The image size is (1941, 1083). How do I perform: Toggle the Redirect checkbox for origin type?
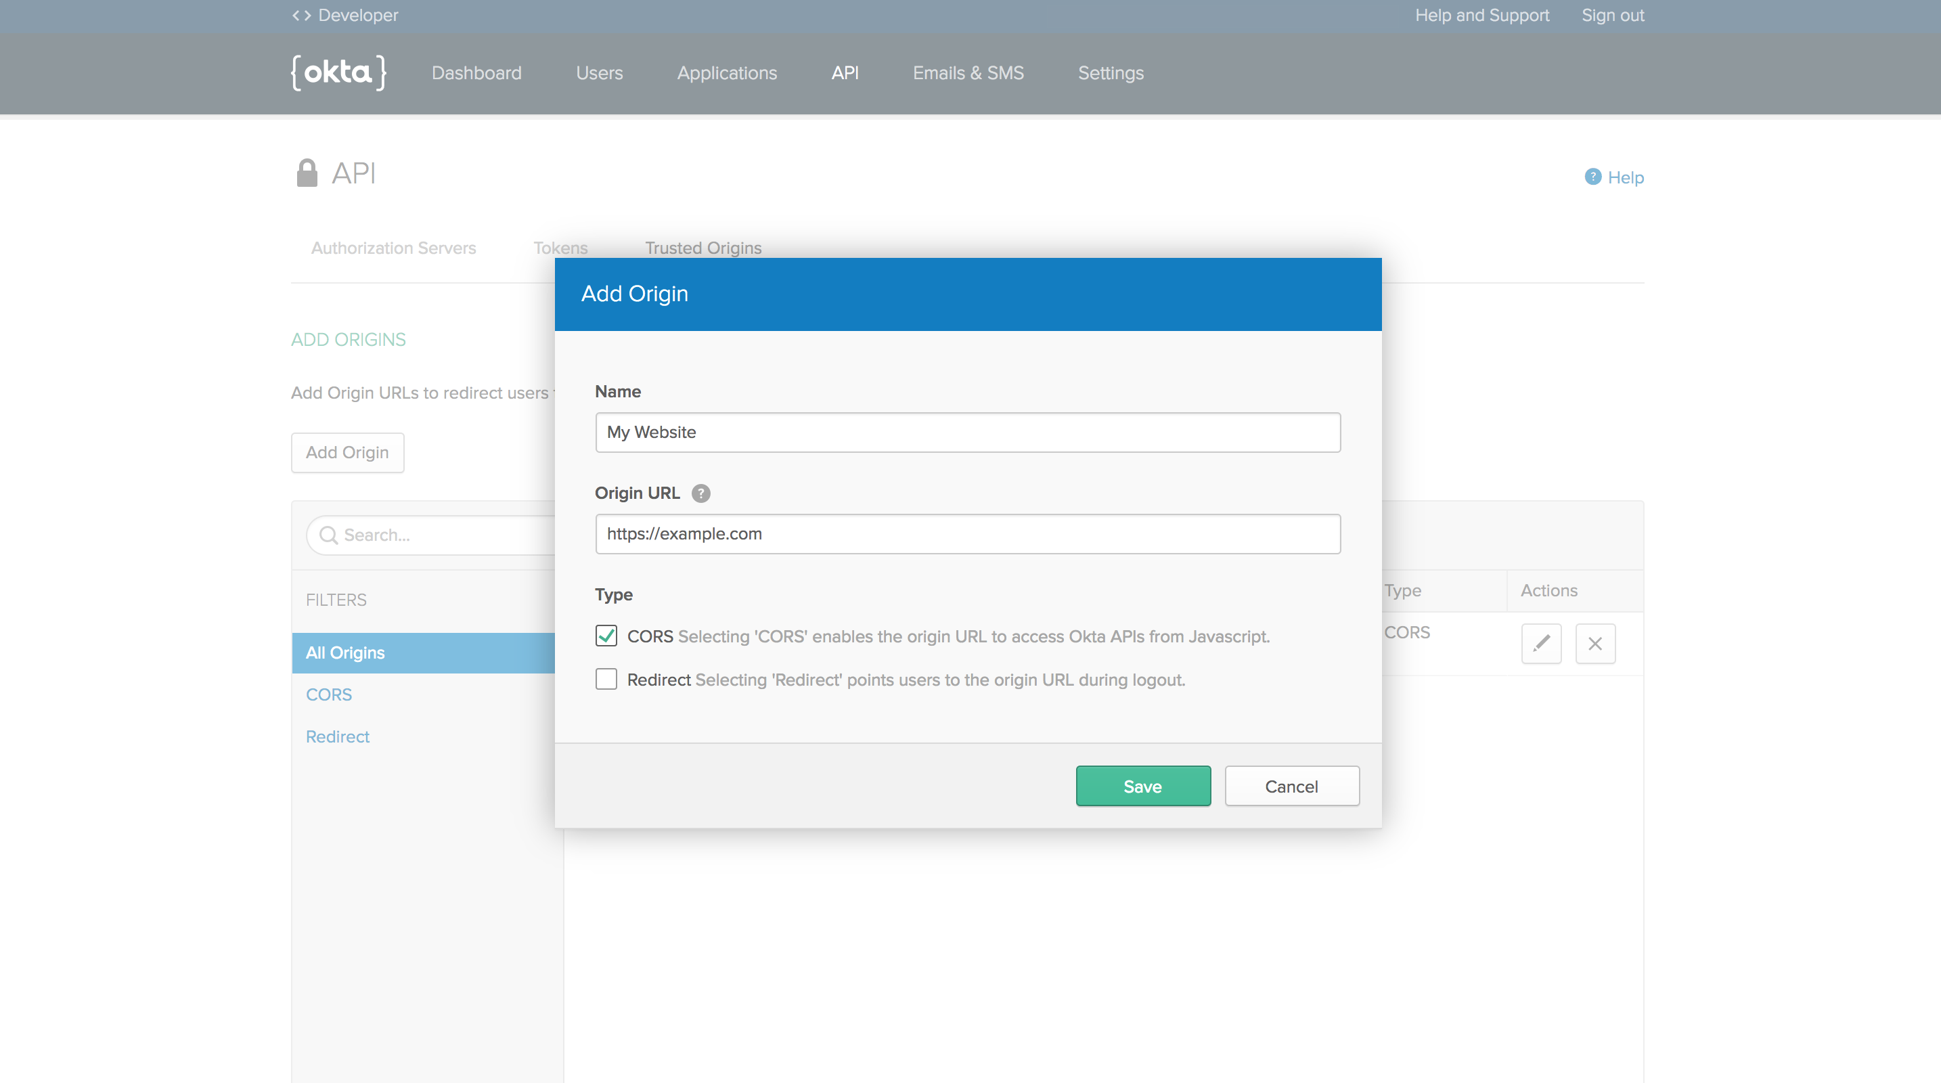point(606,679)
